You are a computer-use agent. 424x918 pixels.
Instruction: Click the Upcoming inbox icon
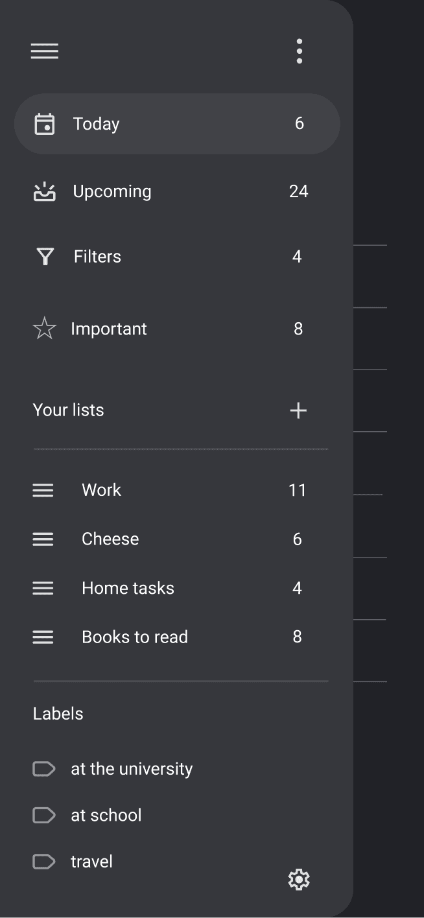tap(44, 192)
